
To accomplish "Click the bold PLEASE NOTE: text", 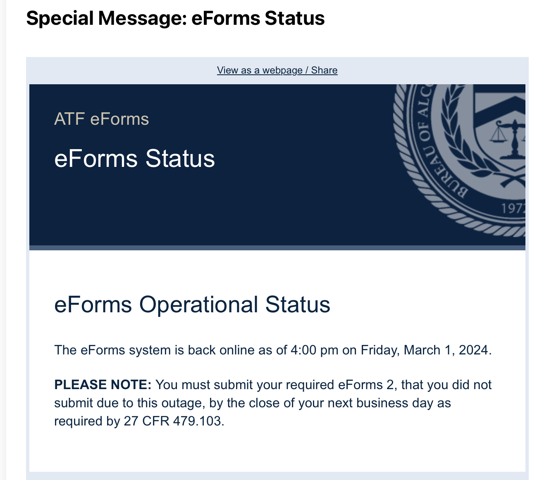I will pos(103,385).
